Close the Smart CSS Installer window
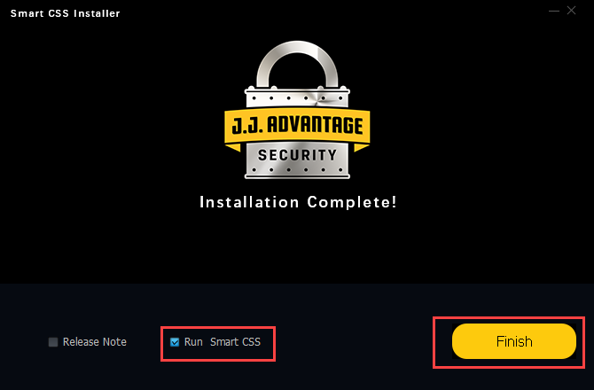The height and width of the screenshot is (390, 594). click(571, 11)
